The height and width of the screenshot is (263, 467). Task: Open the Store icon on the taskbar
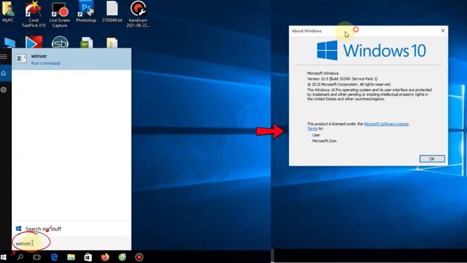(x=88, y=257)
